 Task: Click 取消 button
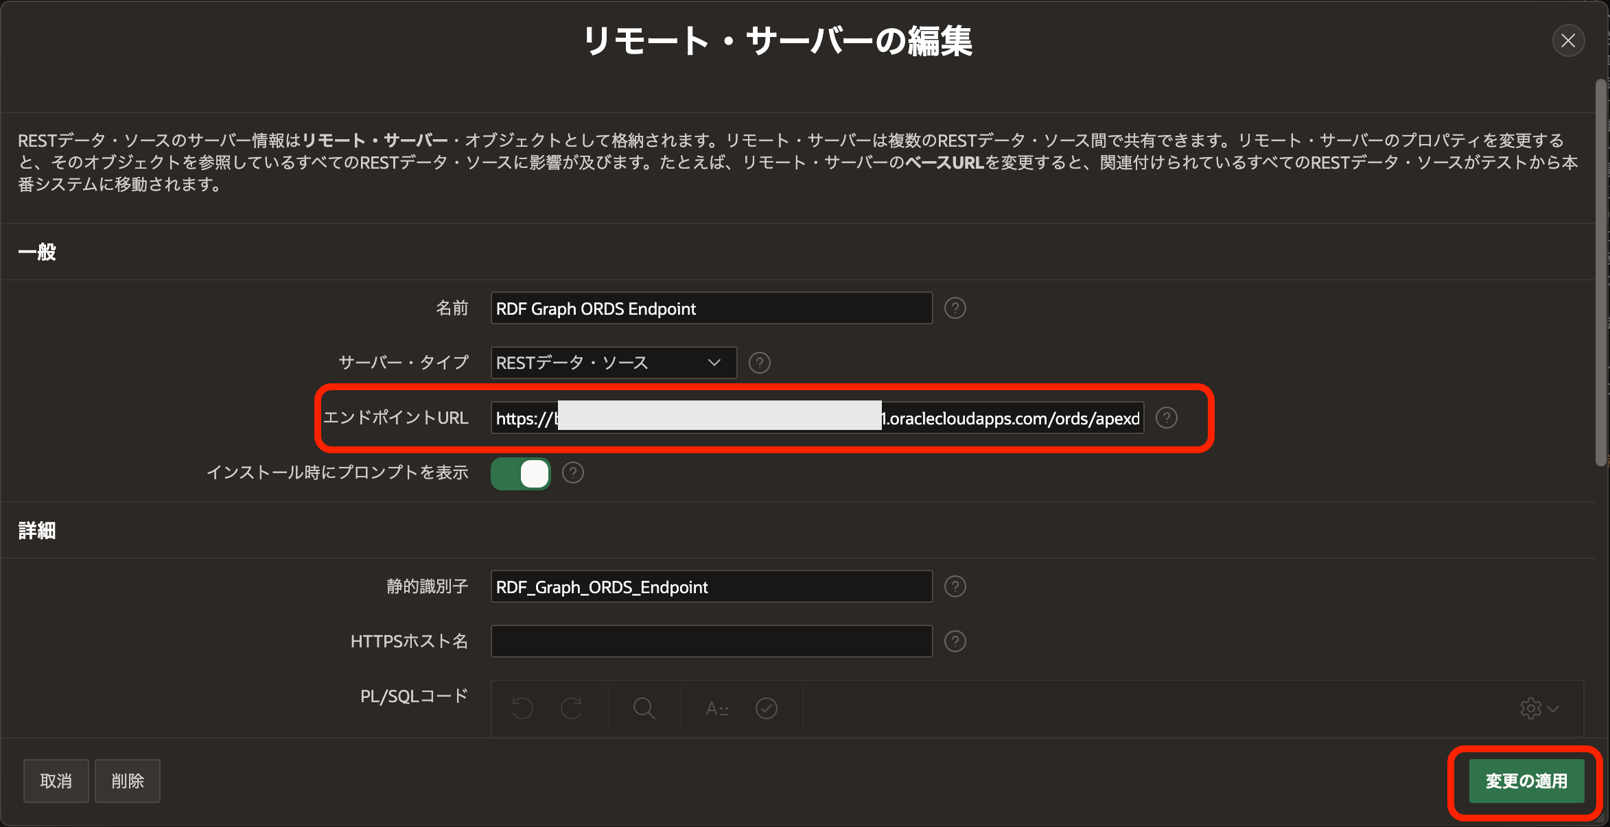pos(56,781)
